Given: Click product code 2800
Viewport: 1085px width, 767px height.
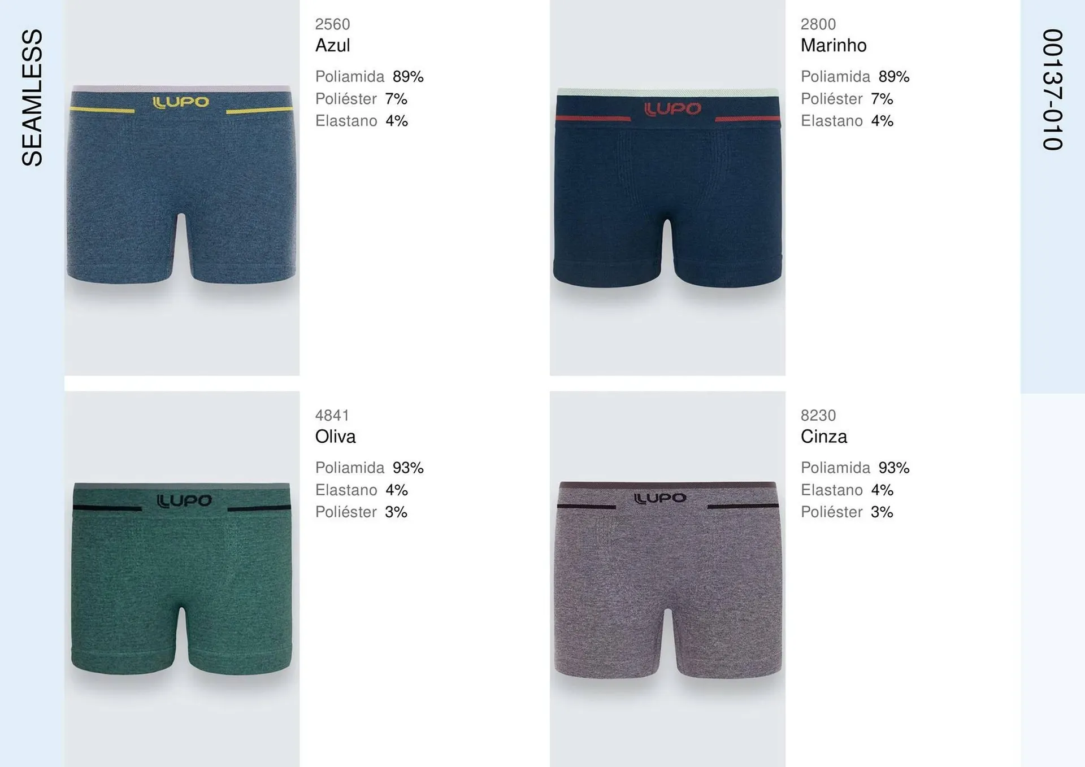Looking at the screenshot, I should [x=818, y=24].
